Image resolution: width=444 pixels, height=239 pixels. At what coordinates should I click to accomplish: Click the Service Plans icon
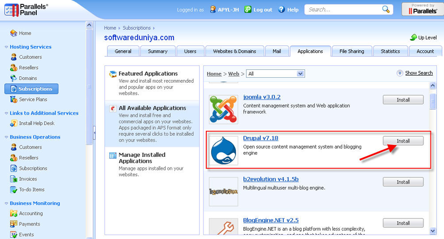14,99
